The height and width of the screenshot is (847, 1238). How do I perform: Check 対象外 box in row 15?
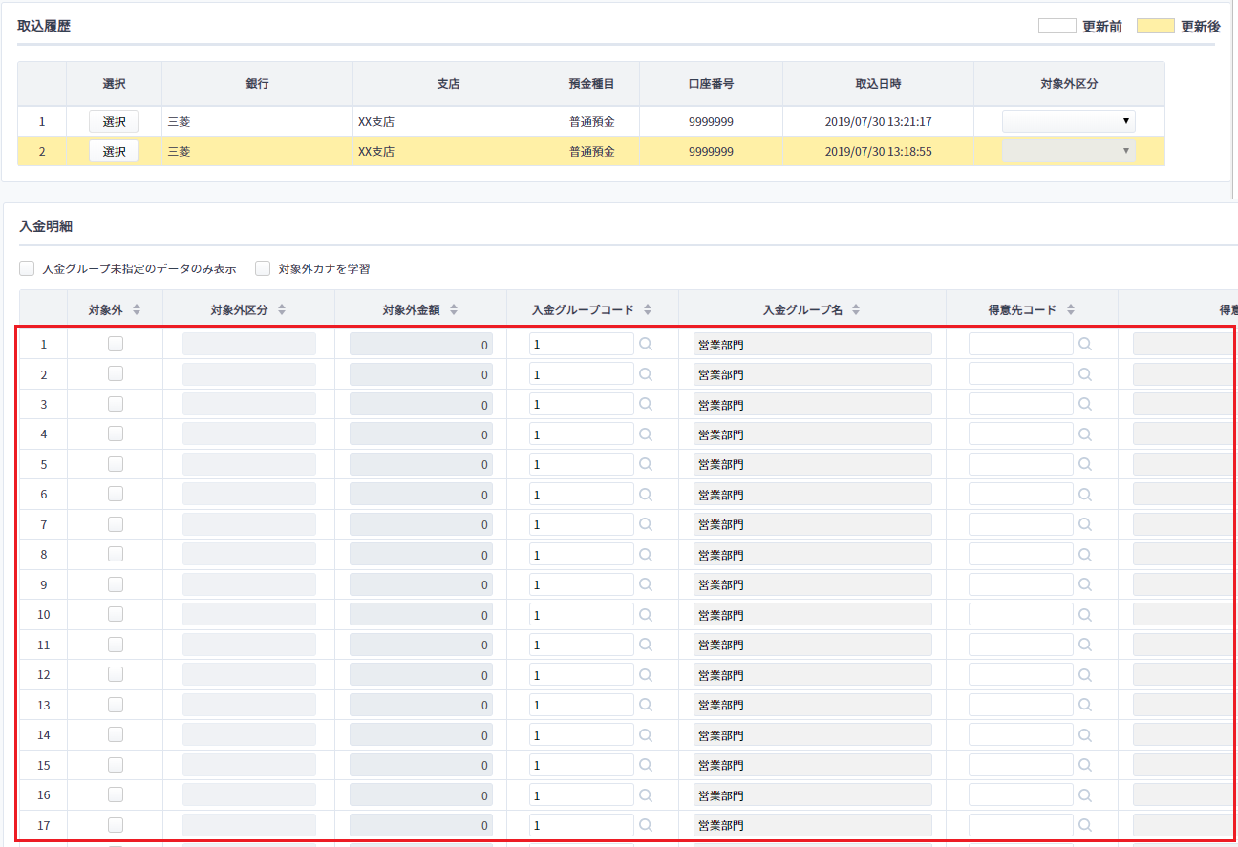point(116,765)
